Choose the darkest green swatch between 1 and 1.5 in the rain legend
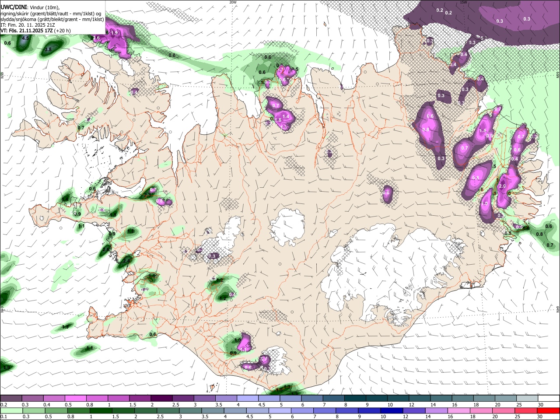Viewport: 560px width, 420px height. (x=101, y=410)
